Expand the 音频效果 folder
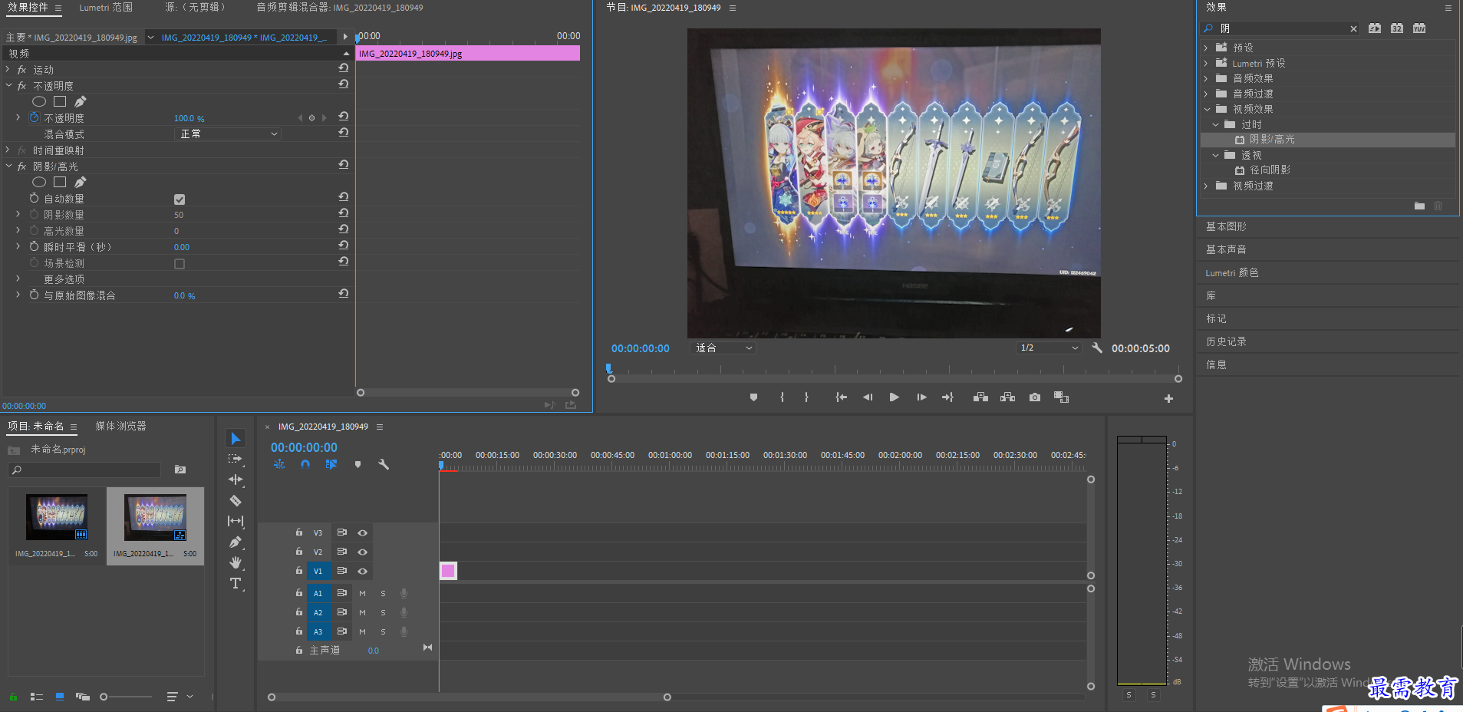1463x712 pixels. pyautogui.click(x=1206, y=78)
